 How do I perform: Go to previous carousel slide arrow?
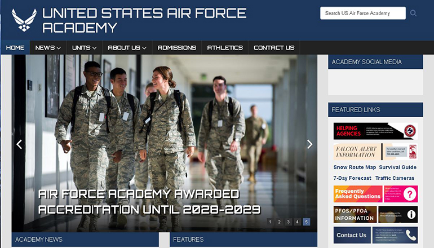tap(19, 144)
